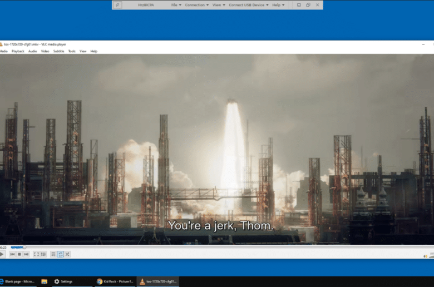Screen dimensions: 434x287
Task: Toggle loop repeat mode
Action: pyautogui.click(x=60, y=254)
